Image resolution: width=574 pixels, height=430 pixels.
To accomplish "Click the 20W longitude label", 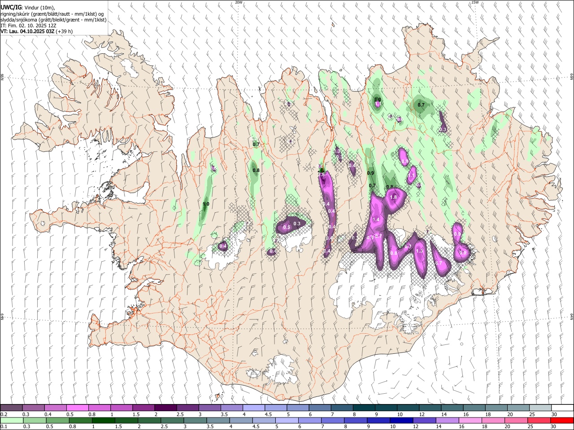I will click(x=239, y=2).
